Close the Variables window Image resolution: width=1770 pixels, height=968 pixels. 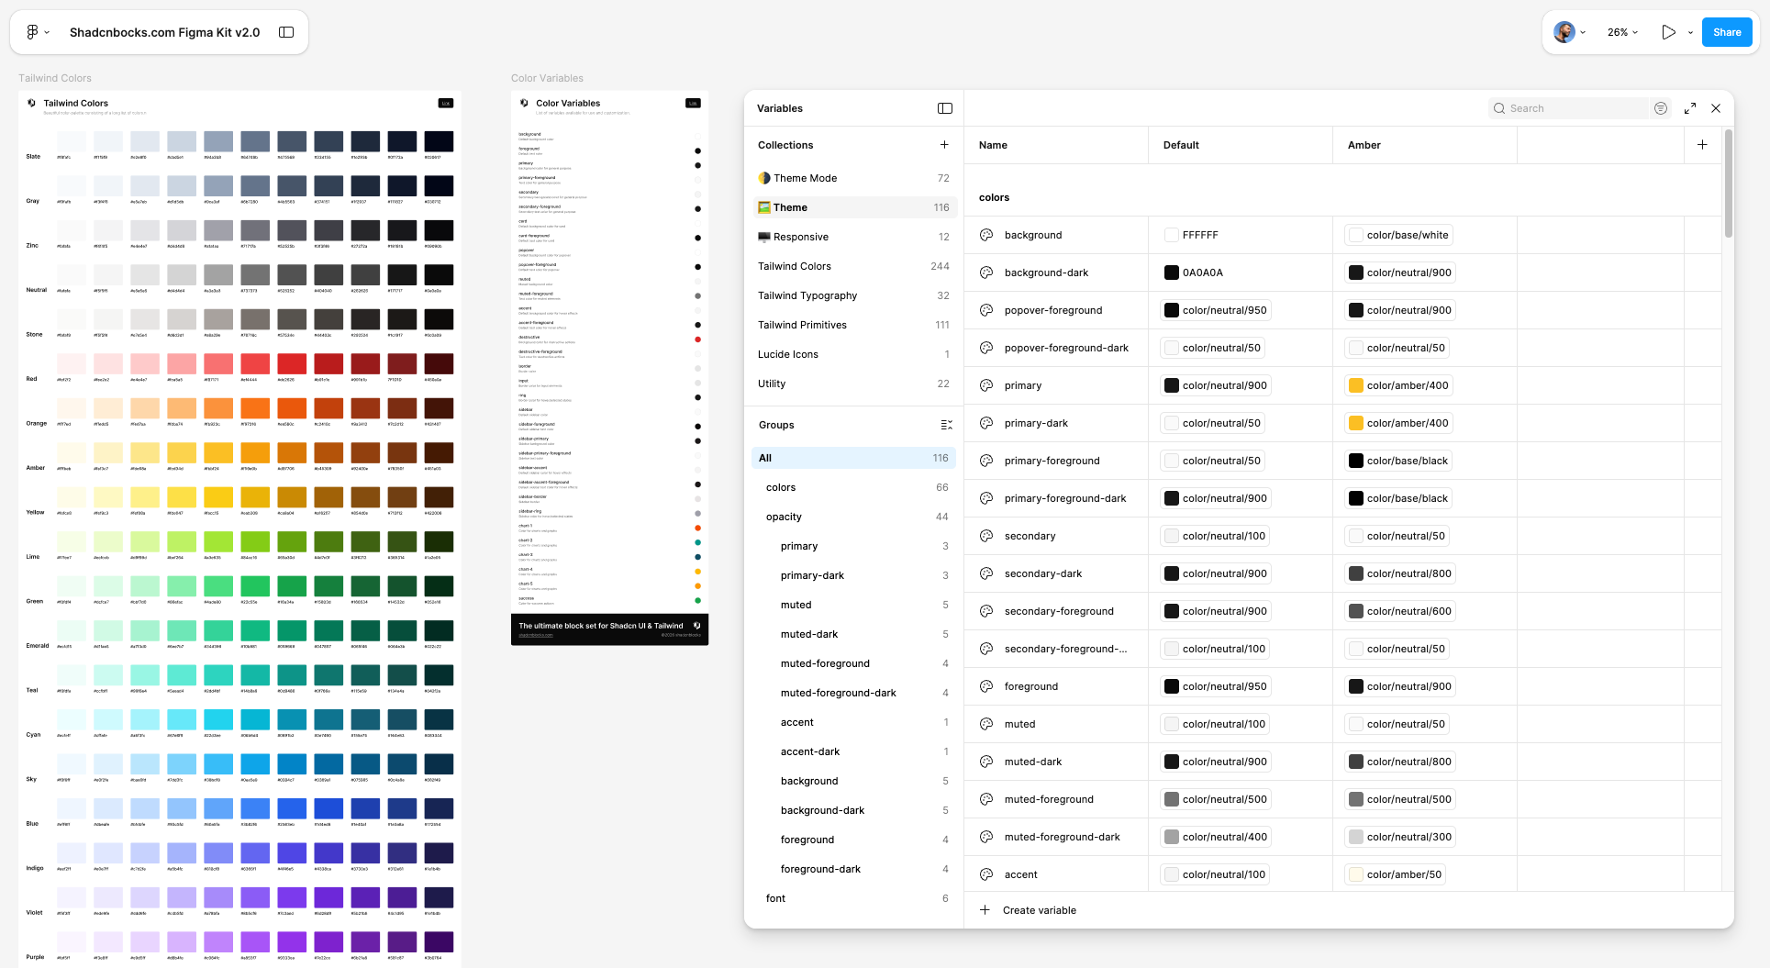(1716, 108)
